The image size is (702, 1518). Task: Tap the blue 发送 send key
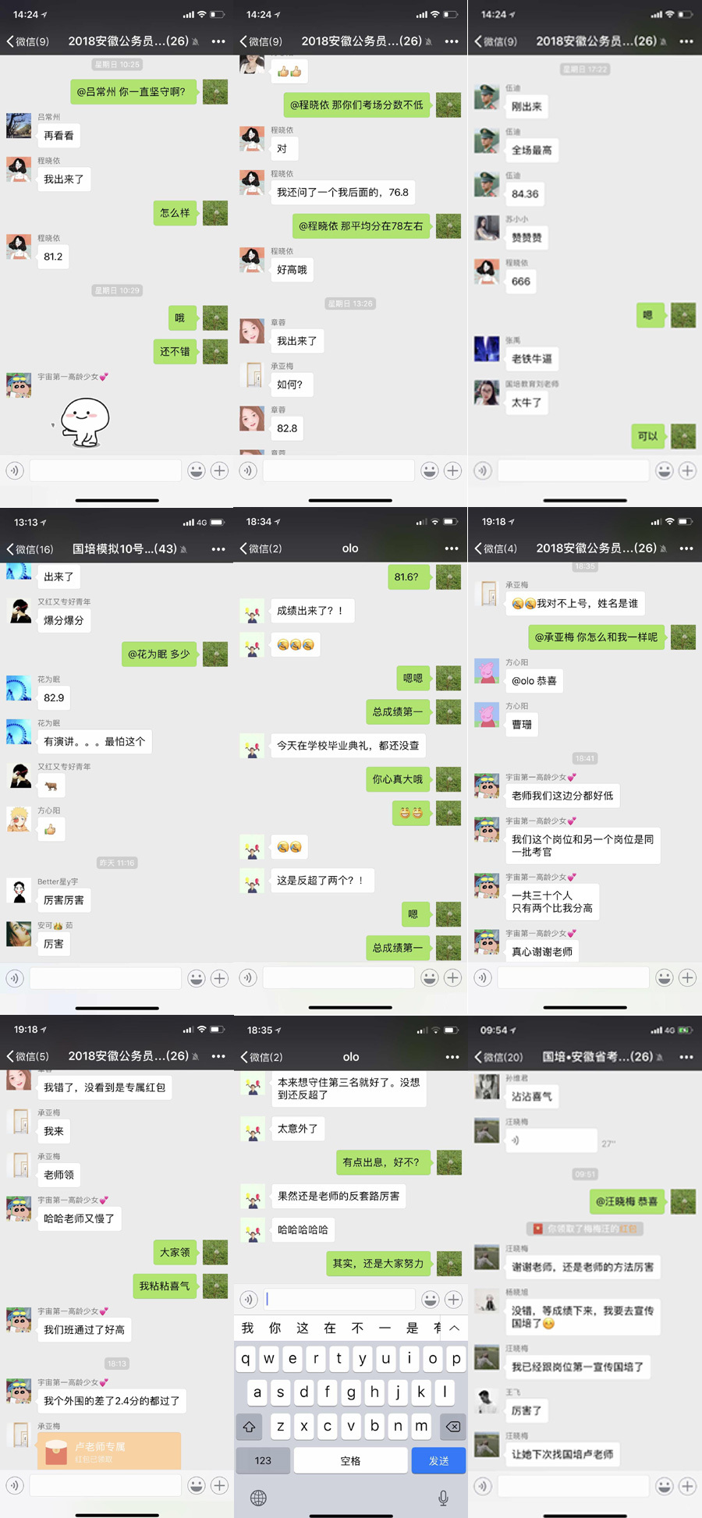[x=438, y=1460]
